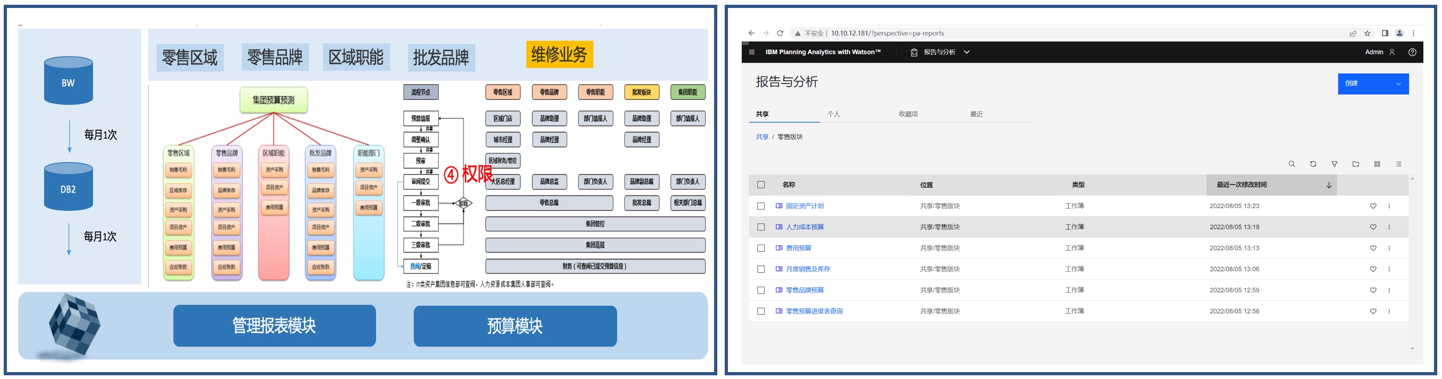Image resolution: width=1442 pixels, height=379 pixels.
Task: Click the search magnifier above the table
Action: tap(1292, 164)
